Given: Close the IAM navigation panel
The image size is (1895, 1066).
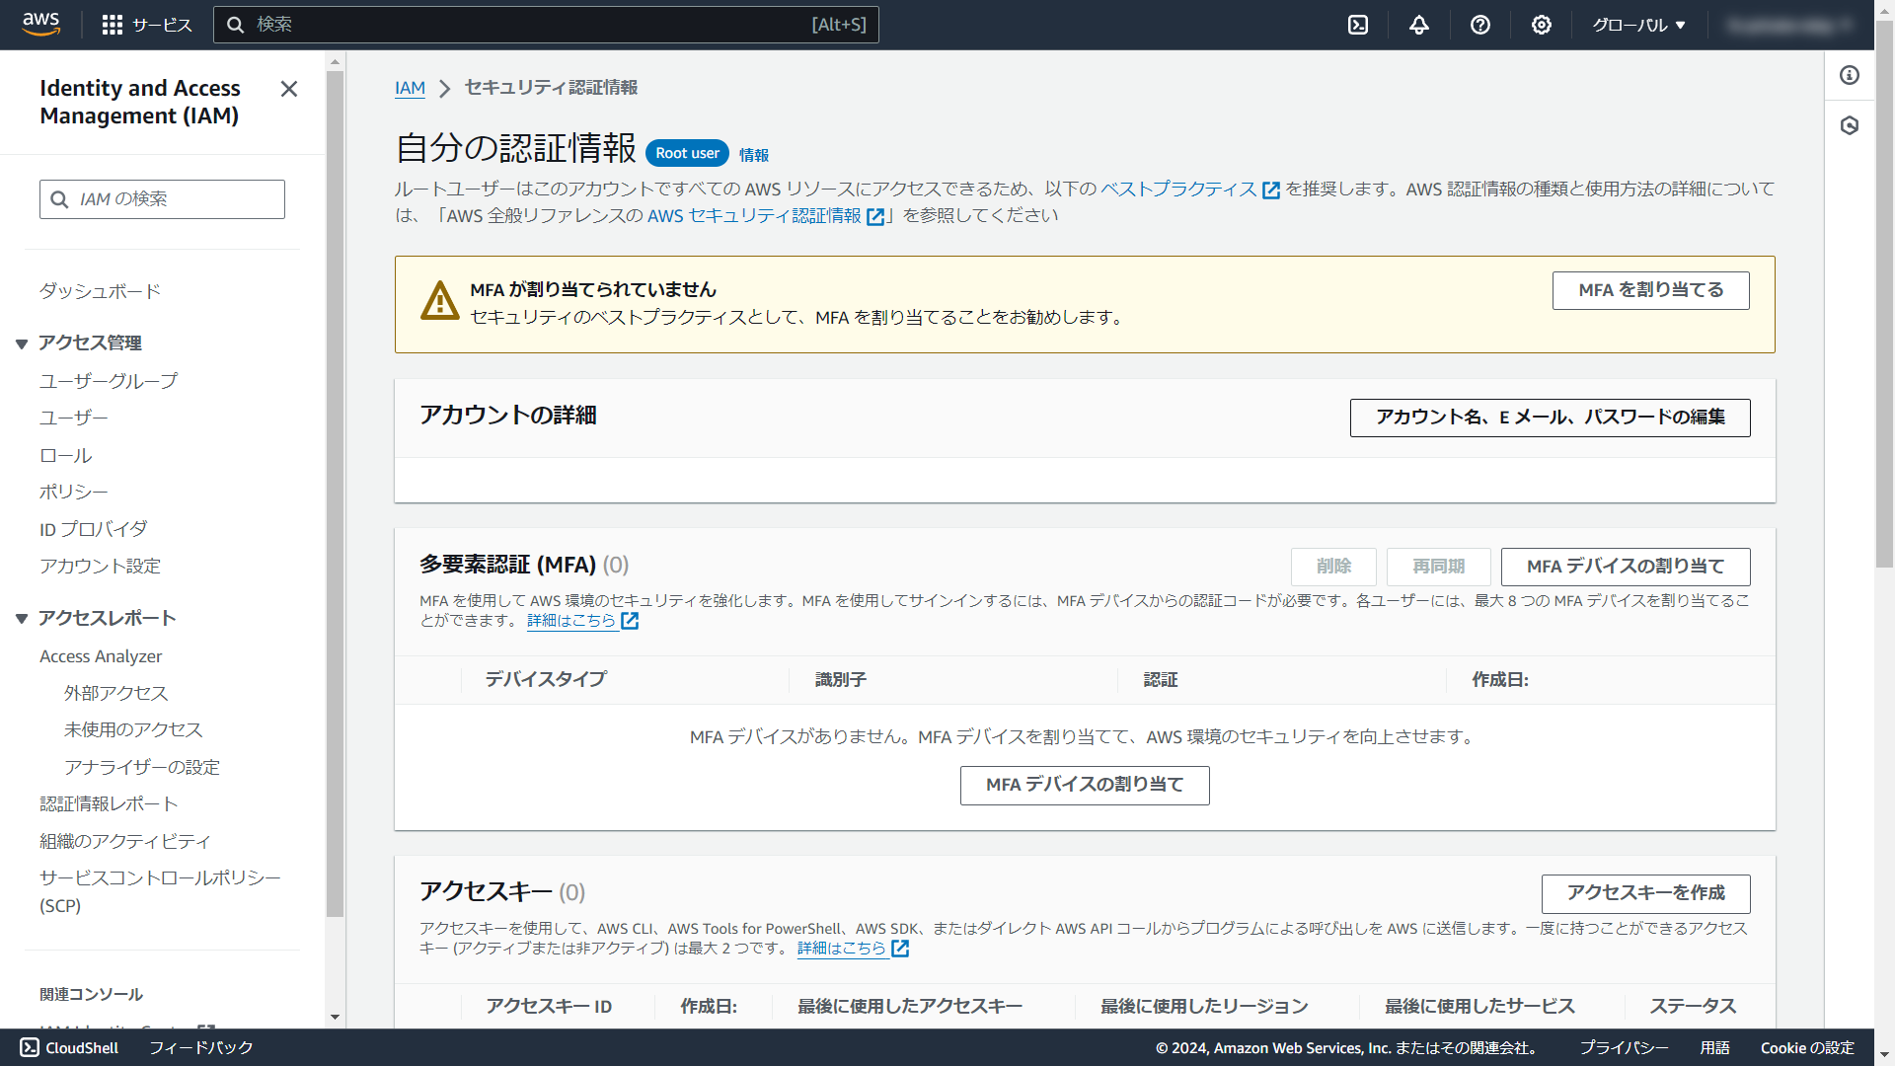Looking at the screenshot, I should point(289,89).
